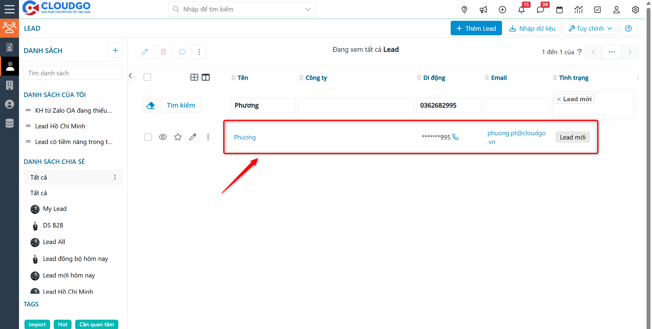Star the Phương lead as favorite
This screenshot has width=652, height=329.
[178, 137]
